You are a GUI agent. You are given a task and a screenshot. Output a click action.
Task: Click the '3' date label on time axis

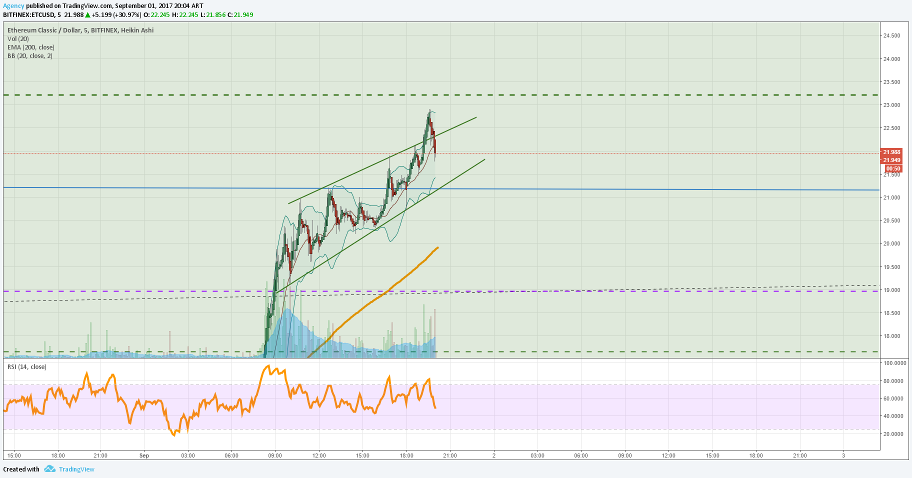tap(843, 455)
